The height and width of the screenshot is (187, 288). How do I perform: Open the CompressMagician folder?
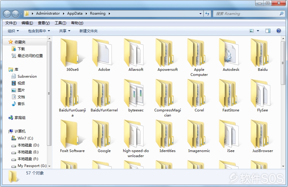click(167, 98)
